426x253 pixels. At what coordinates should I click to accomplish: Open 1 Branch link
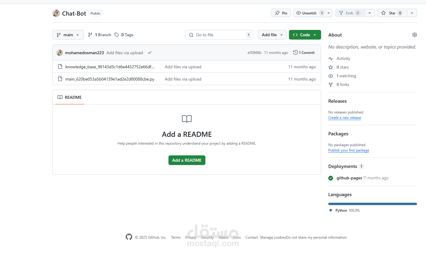[x=100, y=35]
